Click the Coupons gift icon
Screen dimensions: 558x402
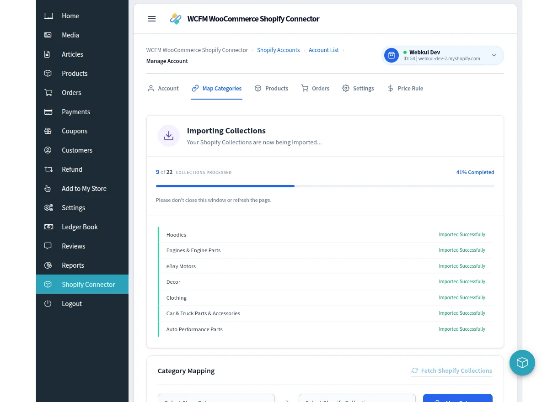(x=48, y=131)
